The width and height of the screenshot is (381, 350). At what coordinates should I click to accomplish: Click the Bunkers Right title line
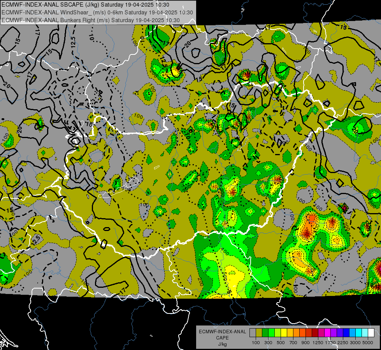91,20
